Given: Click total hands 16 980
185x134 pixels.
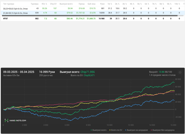Looking at the screenshot, I should coord(101,19).
